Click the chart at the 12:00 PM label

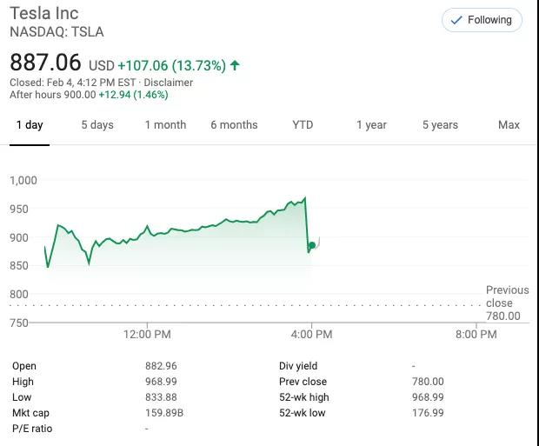point(147,335)
